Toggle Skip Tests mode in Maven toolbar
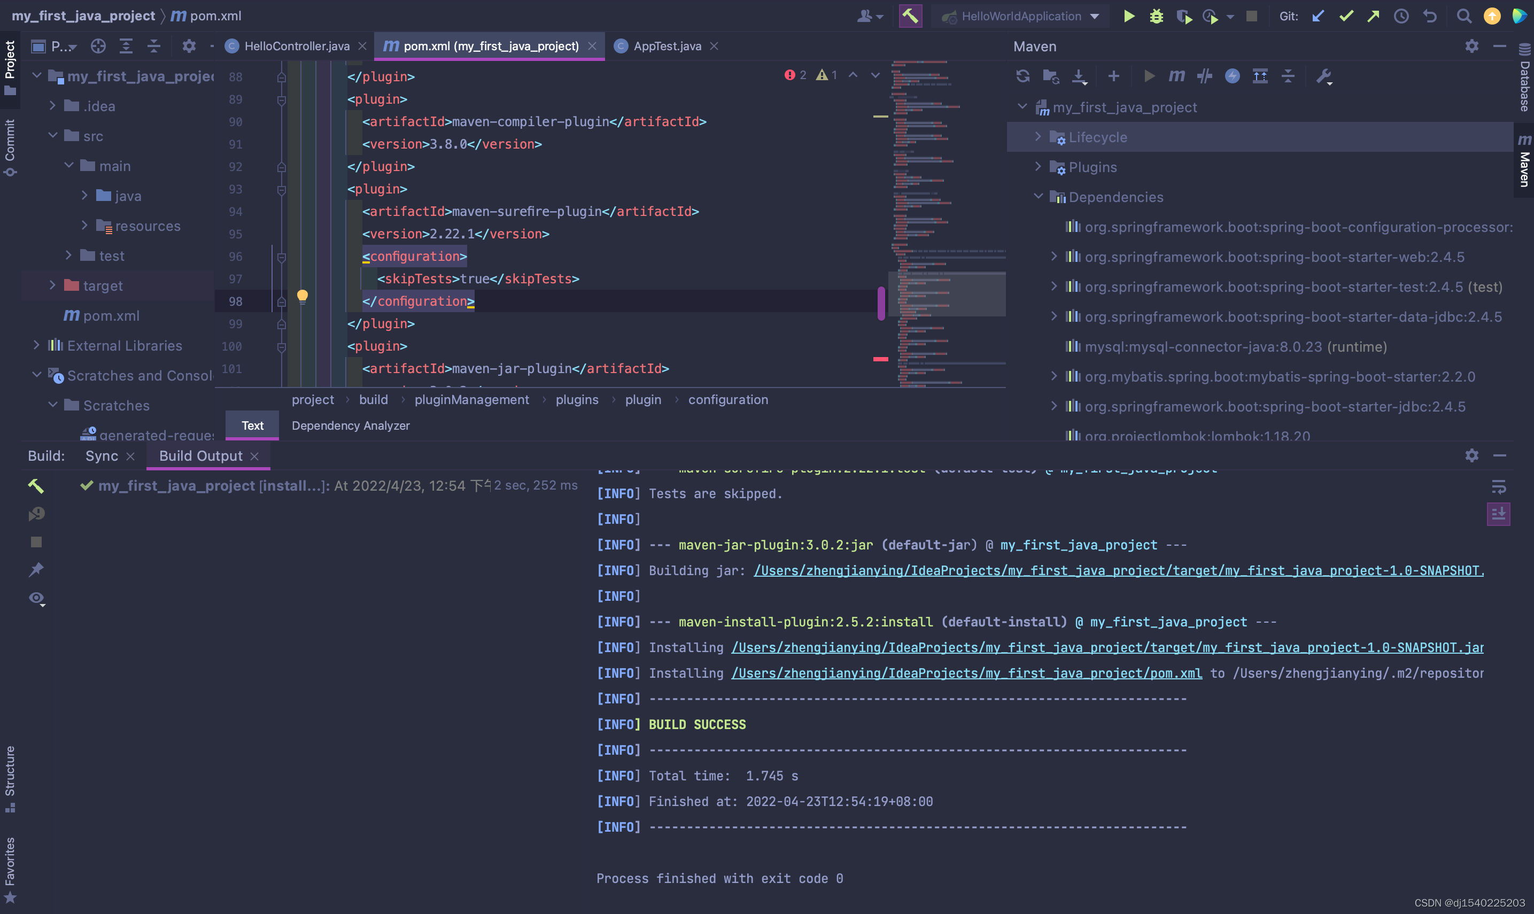 point(1205,76)
